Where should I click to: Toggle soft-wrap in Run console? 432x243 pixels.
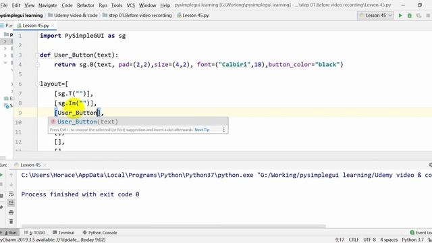click(11, 194)
